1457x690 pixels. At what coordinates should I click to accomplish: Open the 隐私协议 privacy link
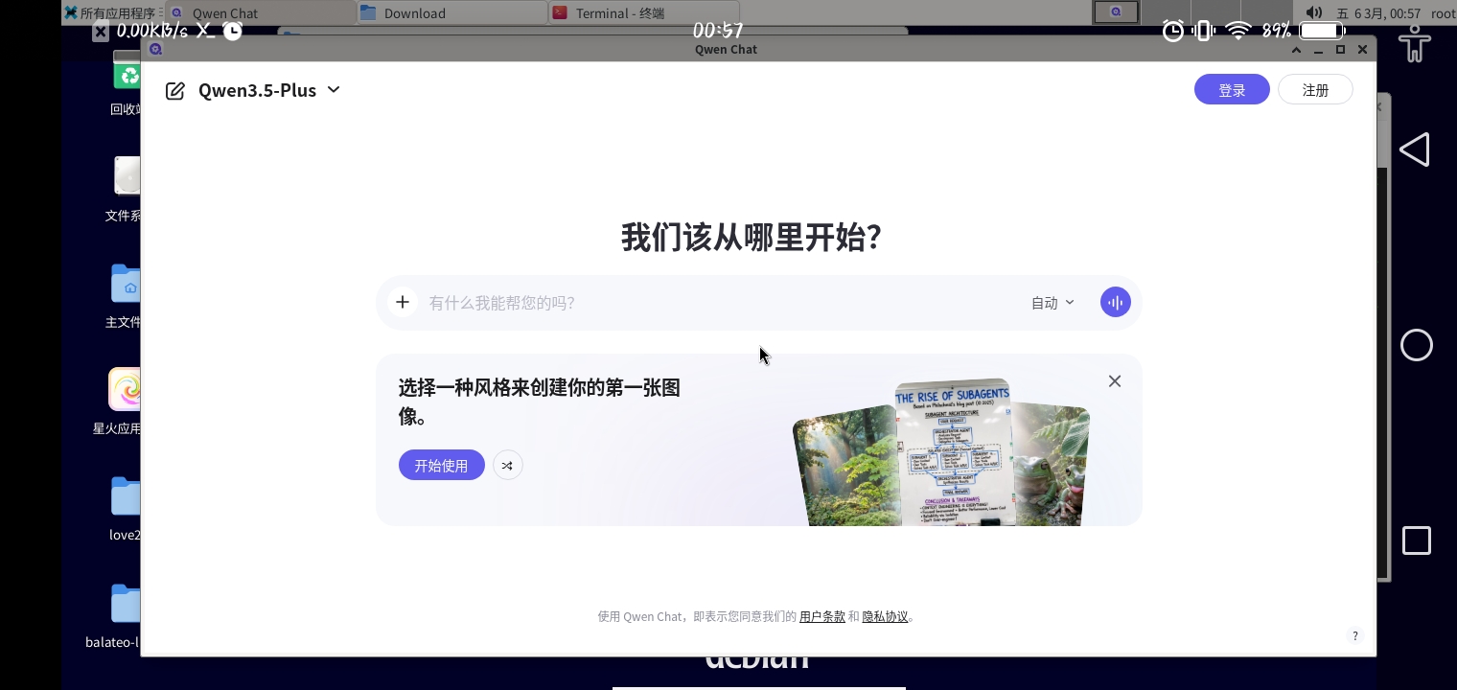click(x=885, y=616)
